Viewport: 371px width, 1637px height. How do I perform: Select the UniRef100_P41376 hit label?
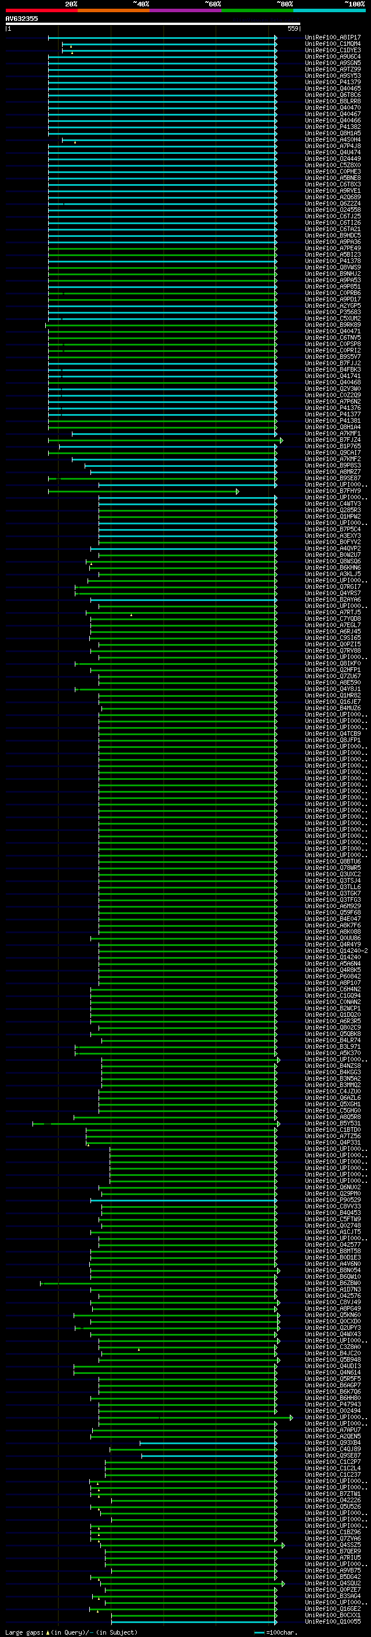(333, 408)
